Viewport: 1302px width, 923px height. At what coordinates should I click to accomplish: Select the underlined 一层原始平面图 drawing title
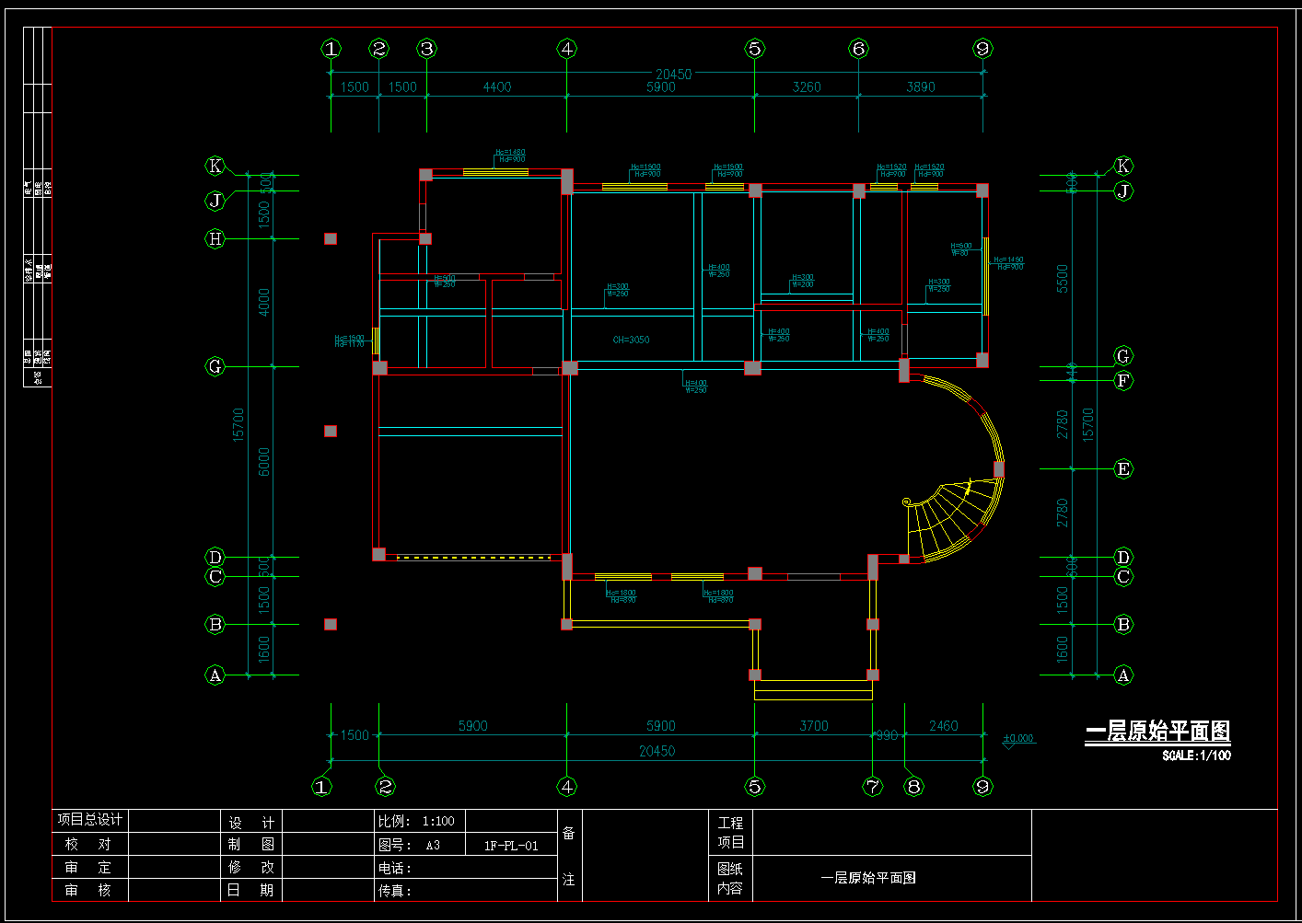(x=1157, y=731)
